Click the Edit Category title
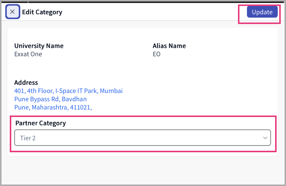This screenshot has width=286, height=186. 42,12
